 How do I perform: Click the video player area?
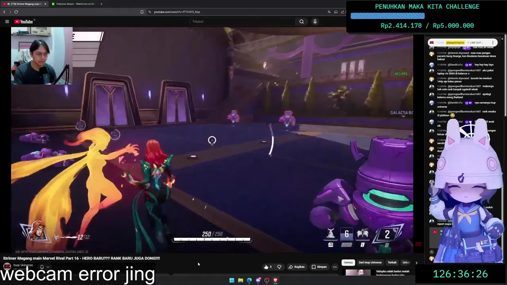point(212,141)
